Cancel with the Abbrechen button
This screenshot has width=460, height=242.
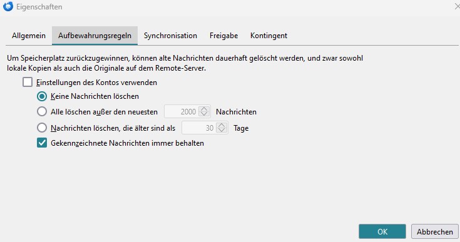(x=435, y=231)
